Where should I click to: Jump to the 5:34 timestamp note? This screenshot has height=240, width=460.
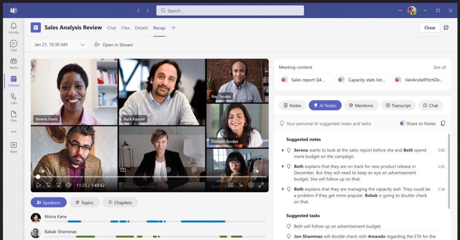[441, 189]
